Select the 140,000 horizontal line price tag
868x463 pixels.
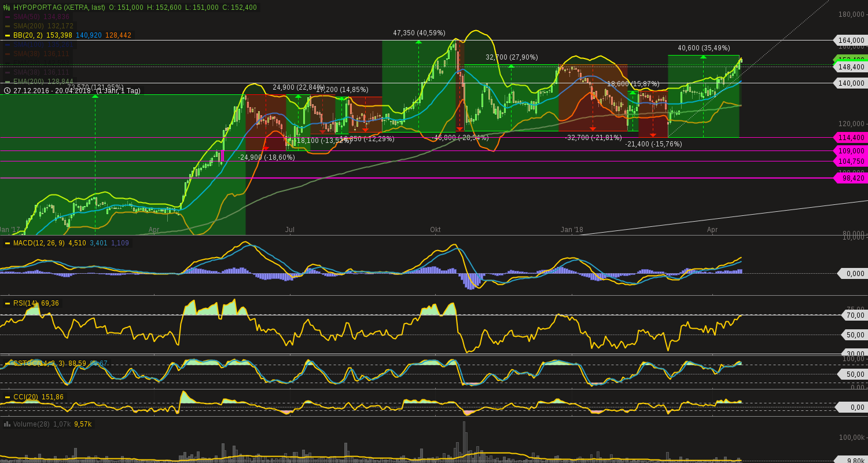849,83
